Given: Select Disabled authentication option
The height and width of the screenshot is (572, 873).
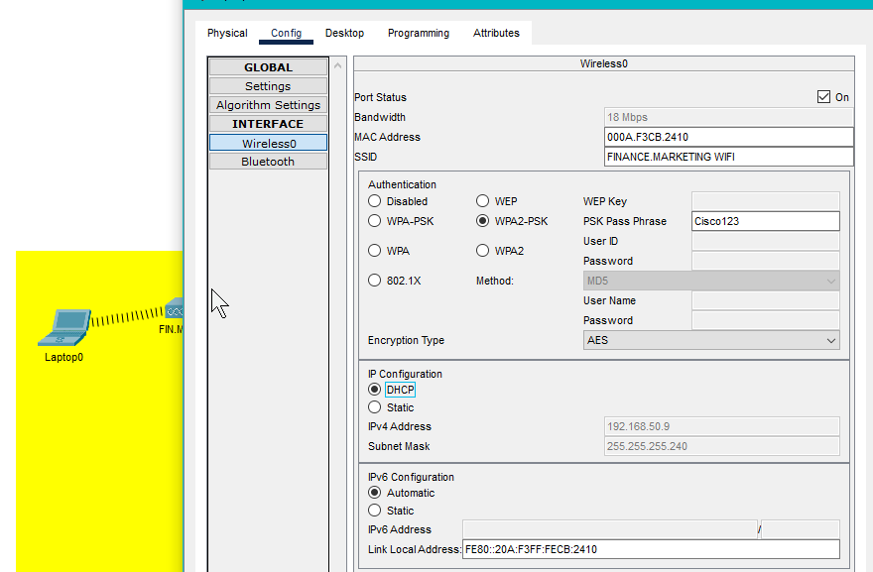Looking at the screenshot, I should point(375,201).
